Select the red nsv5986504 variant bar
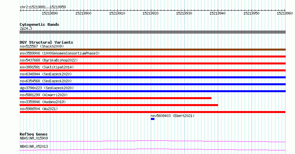The image size is (295, 154). point(152,112)
